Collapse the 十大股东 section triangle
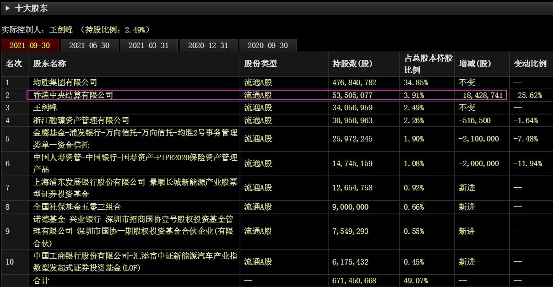 tap(8, 8)
